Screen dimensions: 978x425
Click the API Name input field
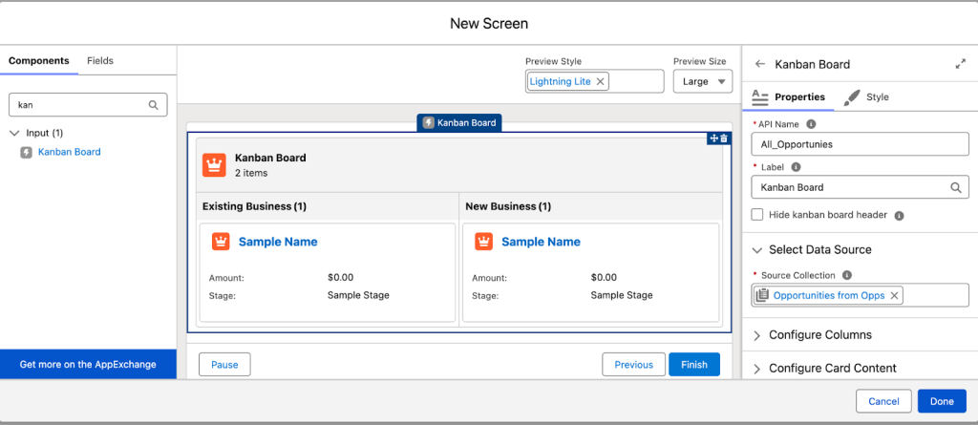click(860, 144)
